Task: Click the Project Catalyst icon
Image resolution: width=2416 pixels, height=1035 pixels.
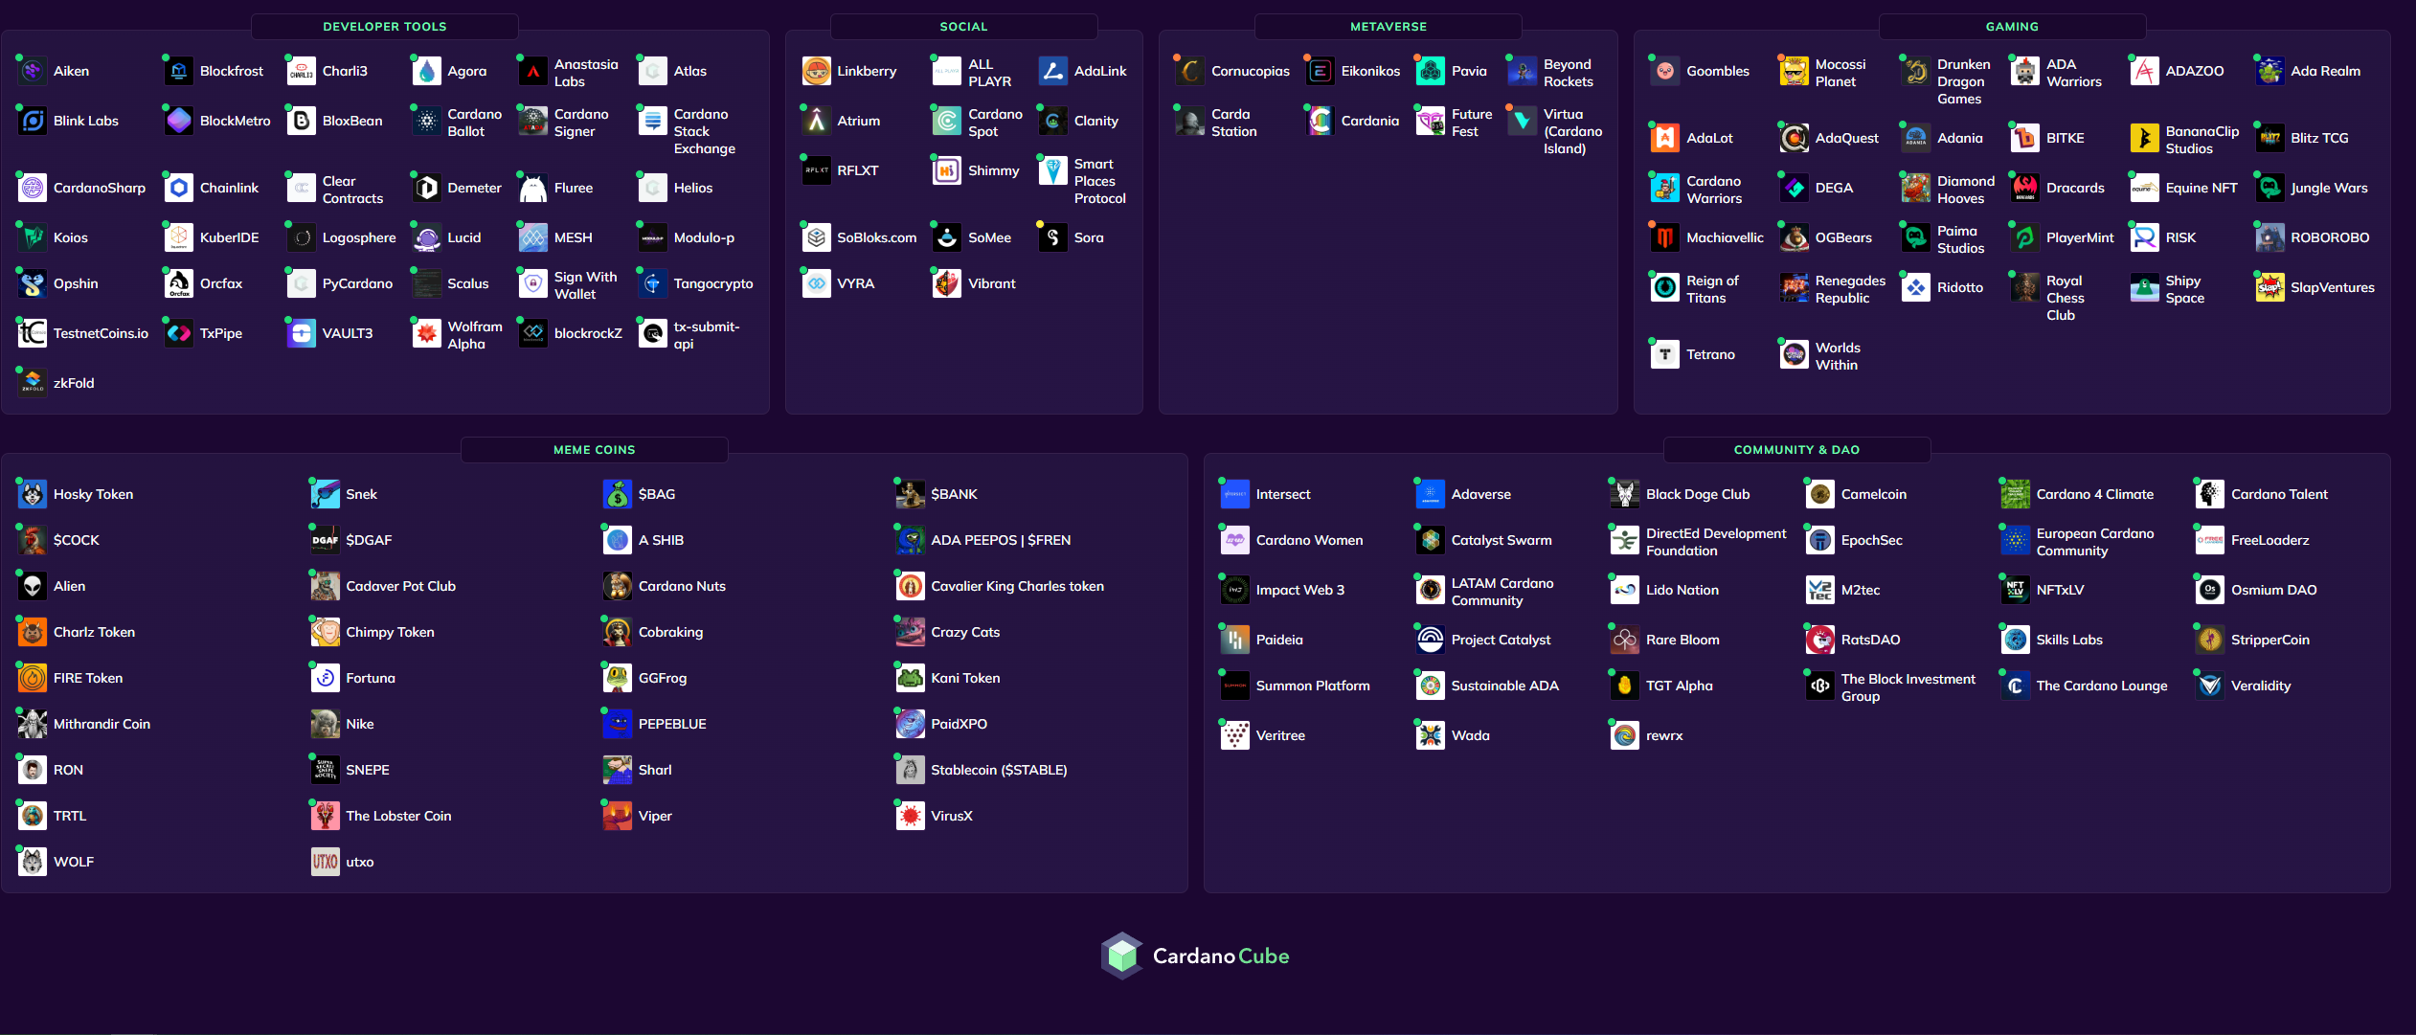Action: point(1431,640)
